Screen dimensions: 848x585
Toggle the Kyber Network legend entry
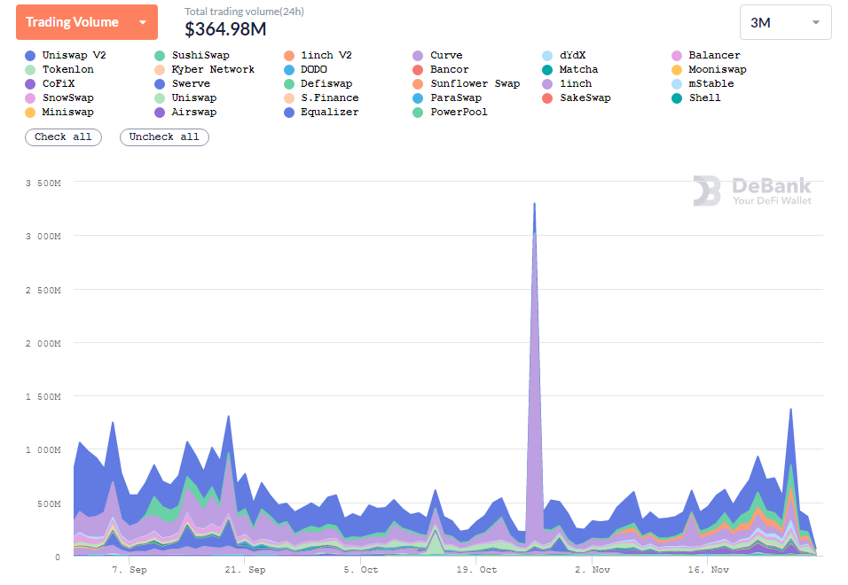(204, 70)
